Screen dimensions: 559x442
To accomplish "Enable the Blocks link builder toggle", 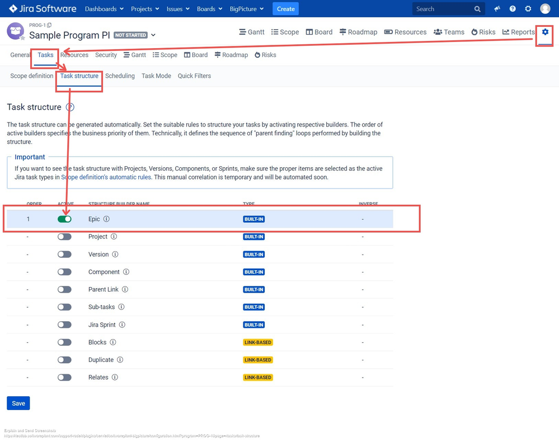I will click(64, 342).
